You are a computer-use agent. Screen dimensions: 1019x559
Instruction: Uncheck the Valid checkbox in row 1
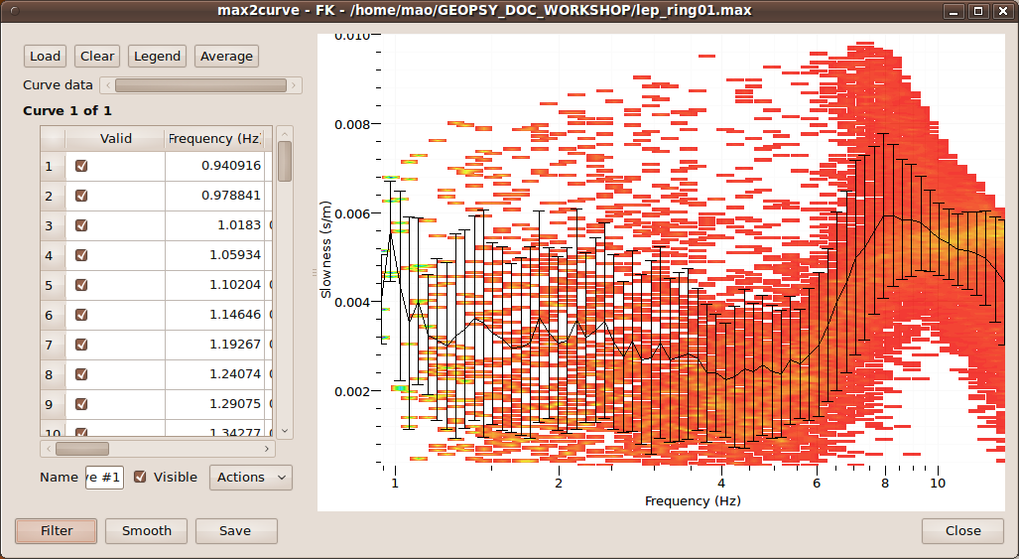81,166
